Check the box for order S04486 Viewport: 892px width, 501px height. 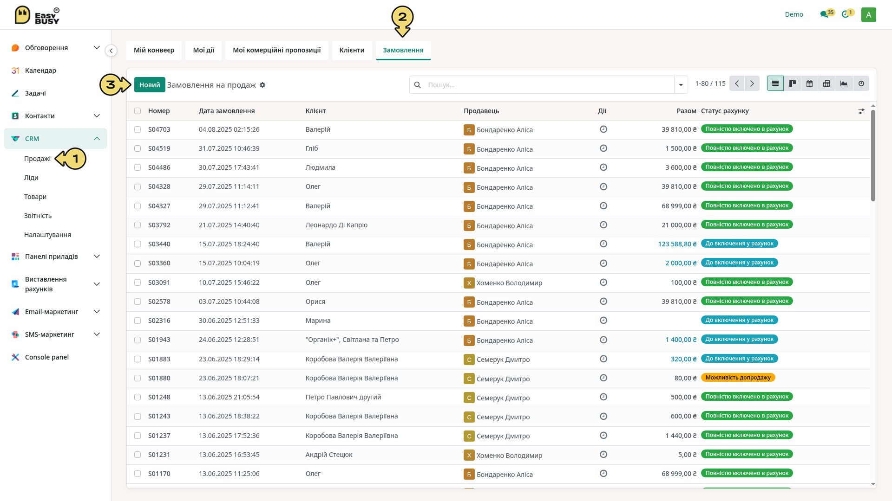pyautogui.click(x=138, y=167)
